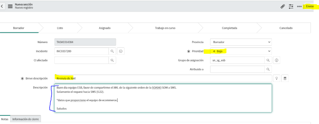This screenshot has height=124, width=319.
Task: Click the paperclip attachments icon
Action: click(x=282, y=7)
